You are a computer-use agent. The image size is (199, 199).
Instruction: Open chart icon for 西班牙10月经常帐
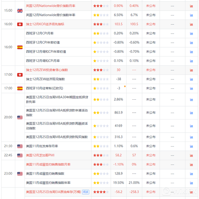click(x=191, y=88)
